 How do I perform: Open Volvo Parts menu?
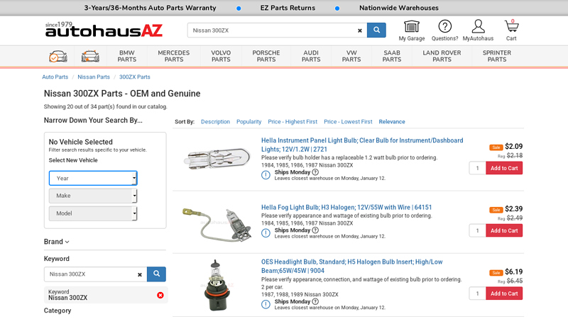[x=221, y=56]
